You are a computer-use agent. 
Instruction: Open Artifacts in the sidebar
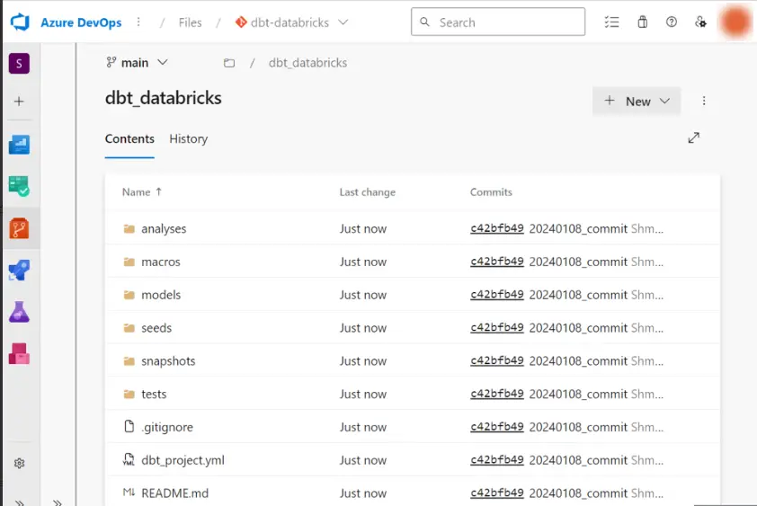click(19, 354)
